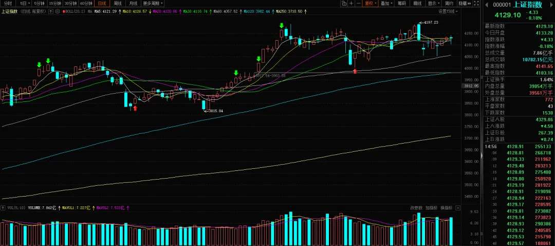555x246 pixels.
Task: Click the minus zoom-out icon
Action: 359,4
